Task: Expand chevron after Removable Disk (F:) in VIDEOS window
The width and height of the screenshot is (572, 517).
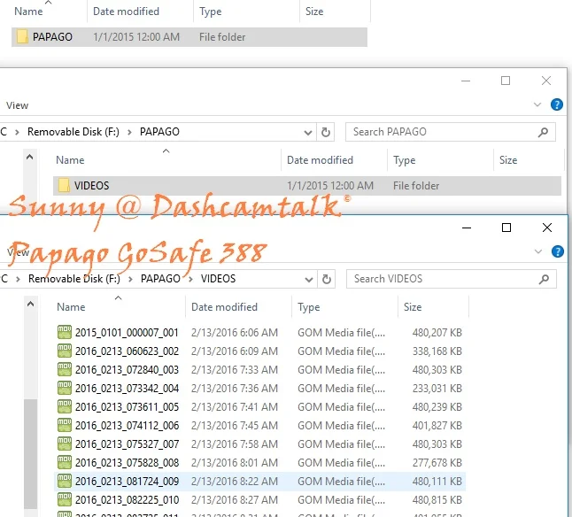Action: pos(130,279)
